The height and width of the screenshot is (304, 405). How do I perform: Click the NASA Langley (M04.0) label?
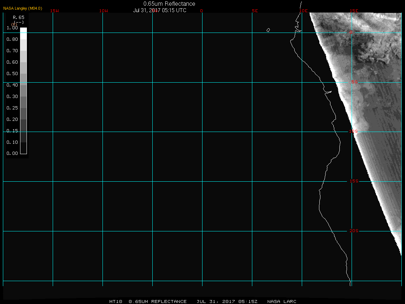click(x=23, y=8)
